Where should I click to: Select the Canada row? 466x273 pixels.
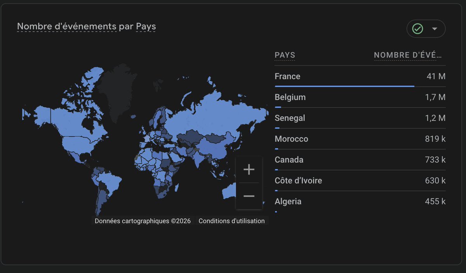pos(360,160)
